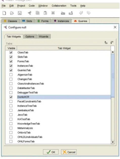This screenshot has width=120, height=159.
Task: Click the Cut scissors toolbar icon
Action: pos(30,13)
